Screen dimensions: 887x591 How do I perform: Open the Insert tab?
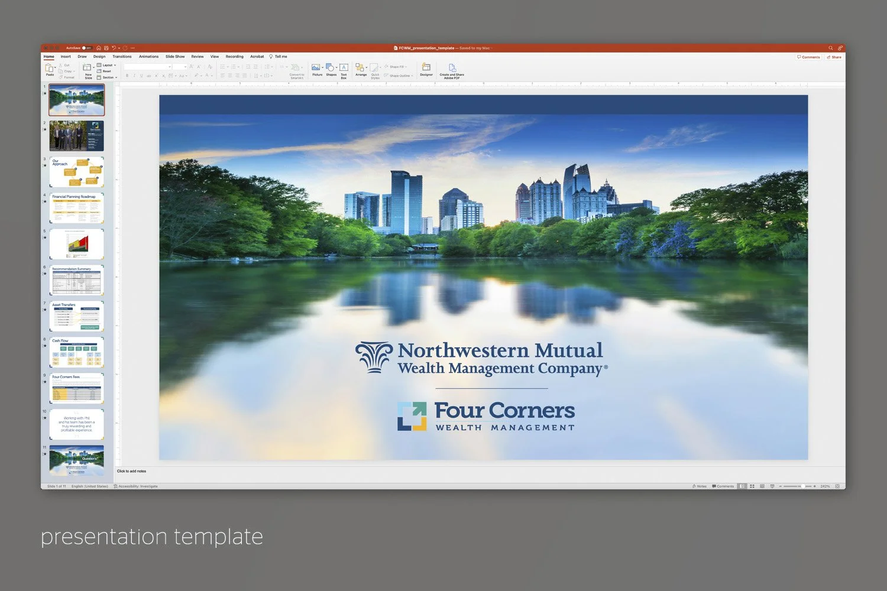pyautogui.click(x=66, y=57)
